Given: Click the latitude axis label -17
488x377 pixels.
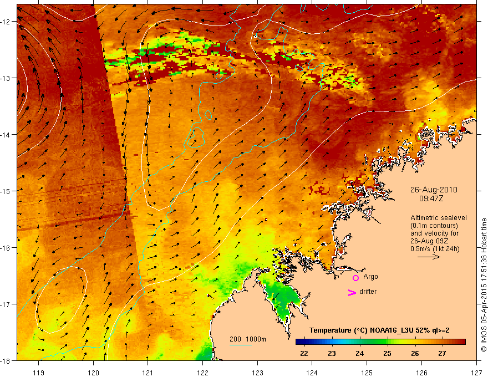Looking at the screenshot, I should pos(5,304).
